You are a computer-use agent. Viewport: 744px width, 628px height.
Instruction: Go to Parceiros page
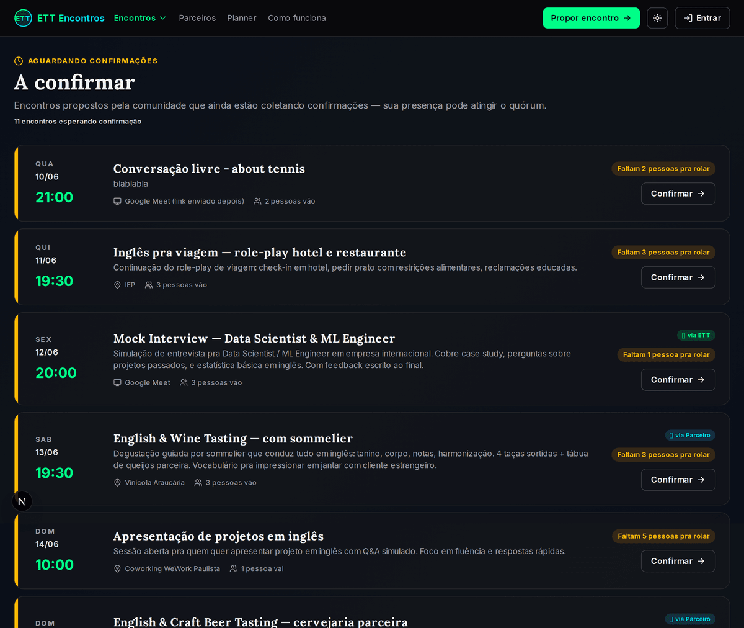point(197,18)
